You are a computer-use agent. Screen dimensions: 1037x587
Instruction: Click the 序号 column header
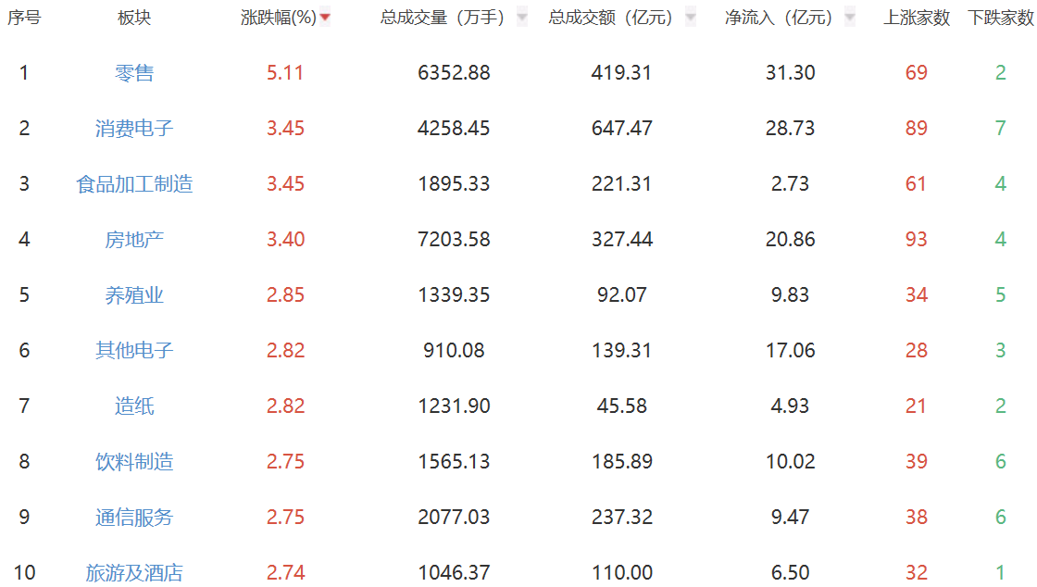[x=24, y=18]
